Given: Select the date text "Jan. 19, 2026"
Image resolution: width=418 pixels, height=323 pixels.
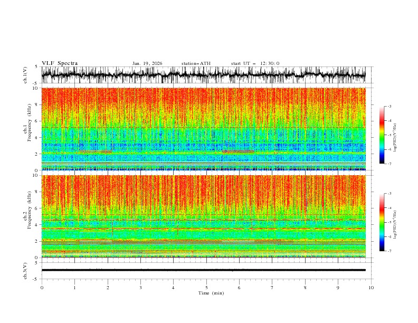Looking at the screenshot, I should (147, 63).
